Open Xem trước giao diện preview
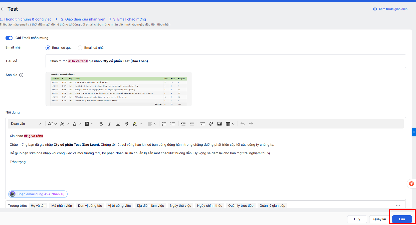Image resolution: width=416 pixels, height=225 pixels. (390, 9)
